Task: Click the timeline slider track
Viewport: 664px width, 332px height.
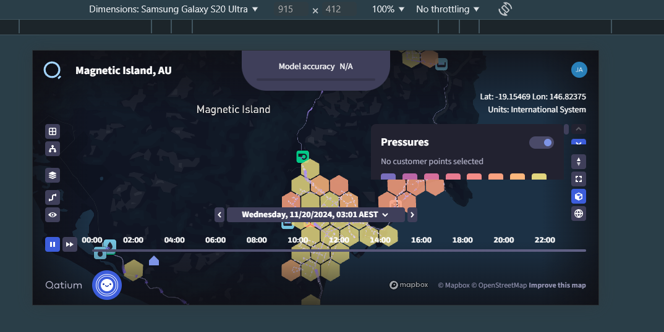Action: 339,251
